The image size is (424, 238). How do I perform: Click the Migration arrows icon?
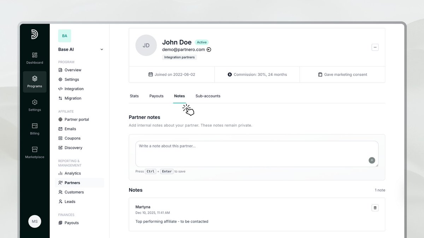(x=60, y=98)
